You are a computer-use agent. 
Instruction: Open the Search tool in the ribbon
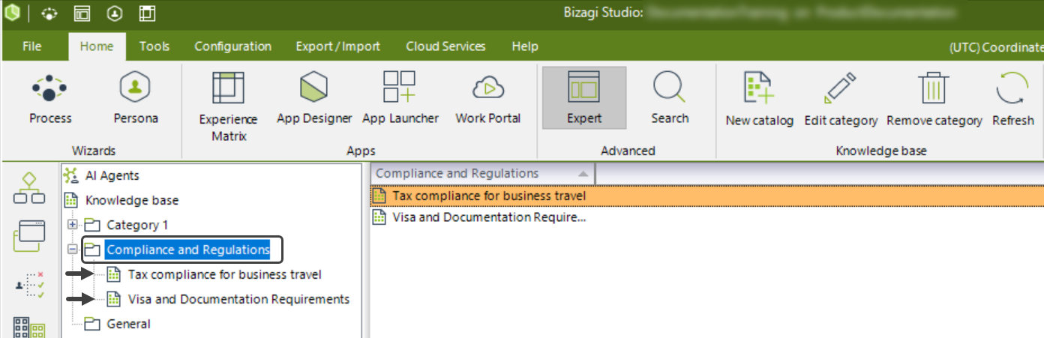(x=669, y=98)
